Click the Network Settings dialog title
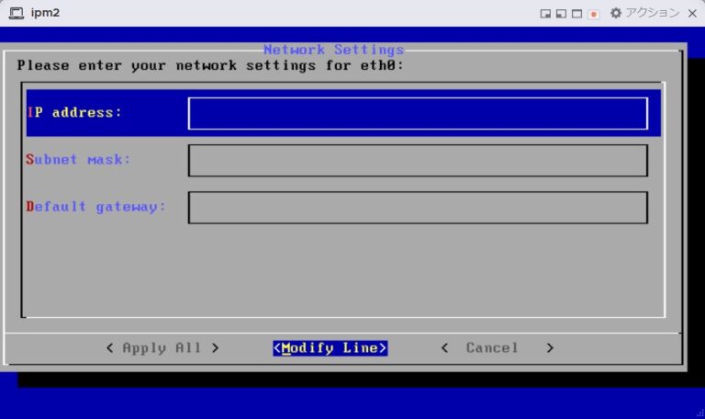Image resolution: width=705 pixels, height=419 pixels. (333, 50)
